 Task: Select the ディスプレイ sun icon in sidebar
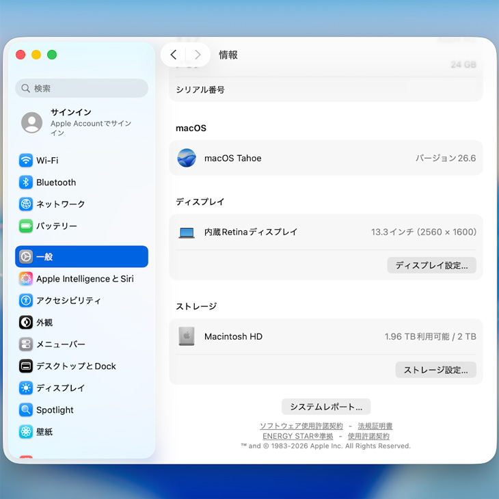click(x=26, y=388)
